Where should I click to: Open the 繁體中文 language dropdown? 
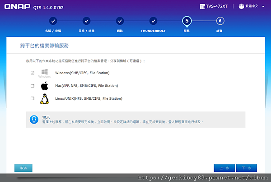pyautogui.click(x=252, y=6)
